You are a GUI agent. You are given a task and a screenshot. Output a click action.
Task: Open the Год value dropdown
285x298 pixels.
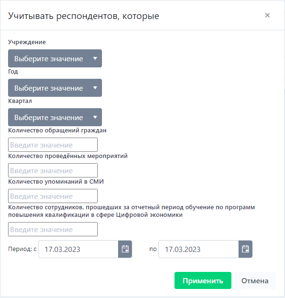coord(55,88)
